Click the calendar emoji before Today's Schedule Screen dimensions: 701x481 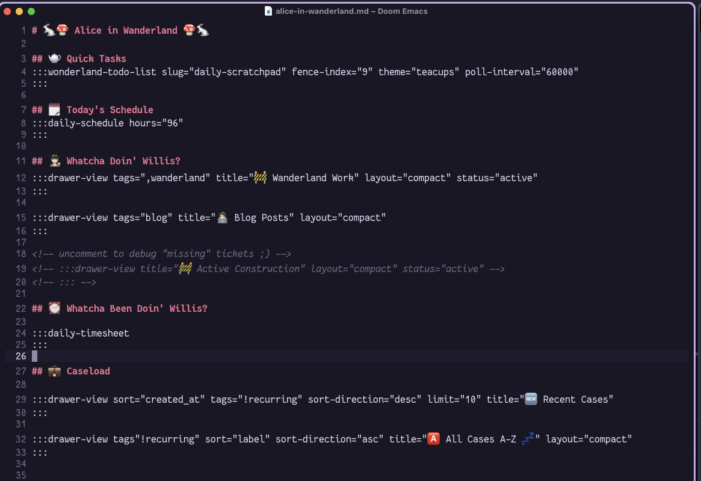click(55, 110)
